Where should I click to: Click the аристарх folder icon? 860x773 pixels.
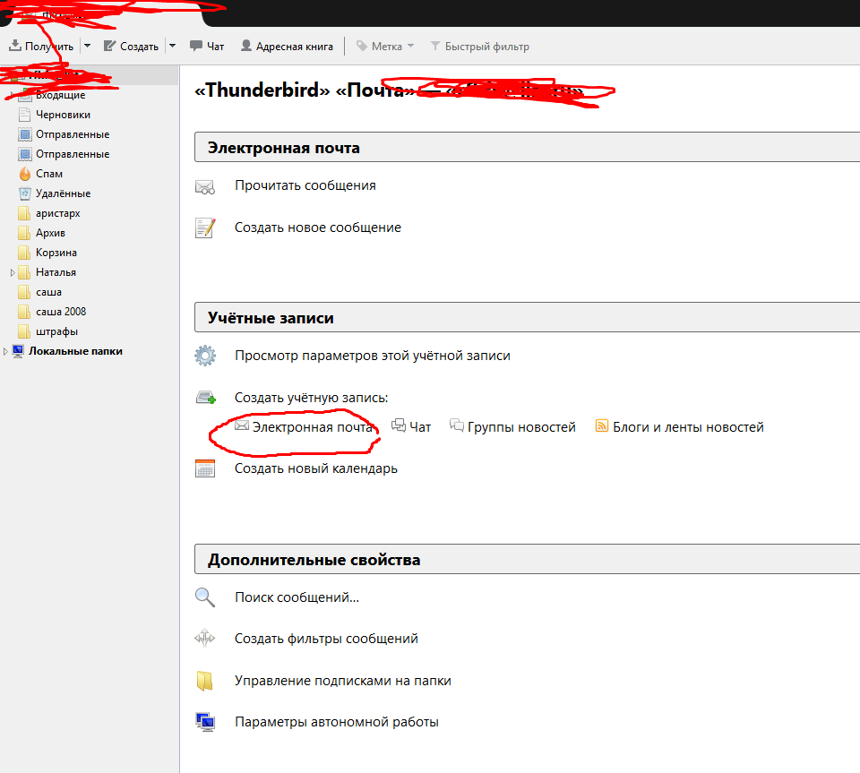click(x=24, y=213)
